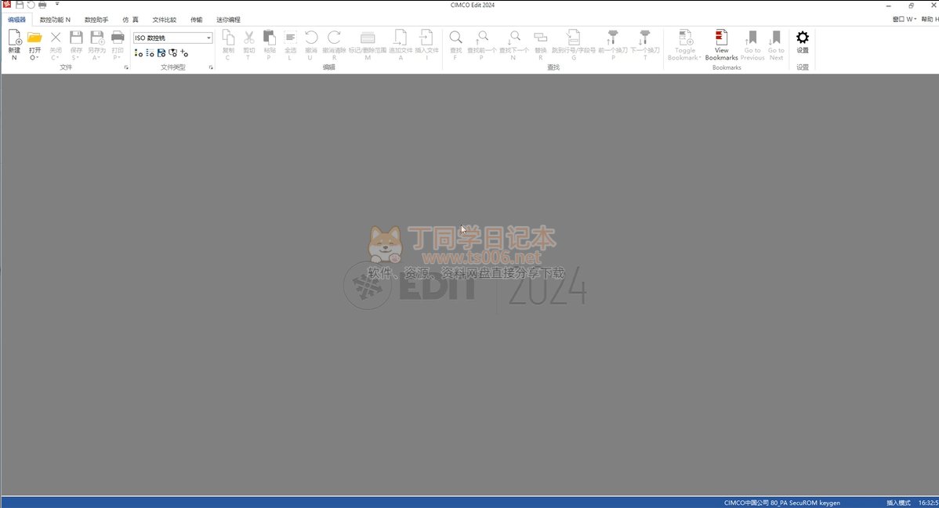Minimize the CIMCO Edit window
The width and height of the screenshot is (939, 508).
point(889,5)
